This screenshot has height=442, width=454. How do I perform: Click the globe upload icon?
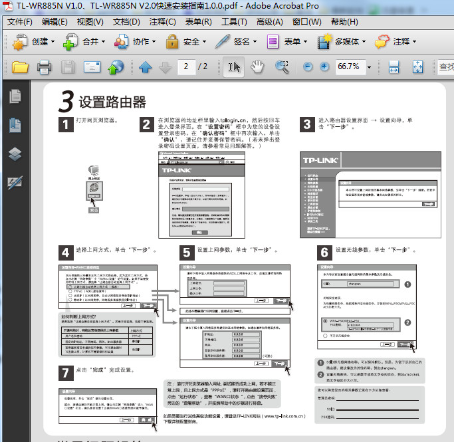click(x=116, y=67)
